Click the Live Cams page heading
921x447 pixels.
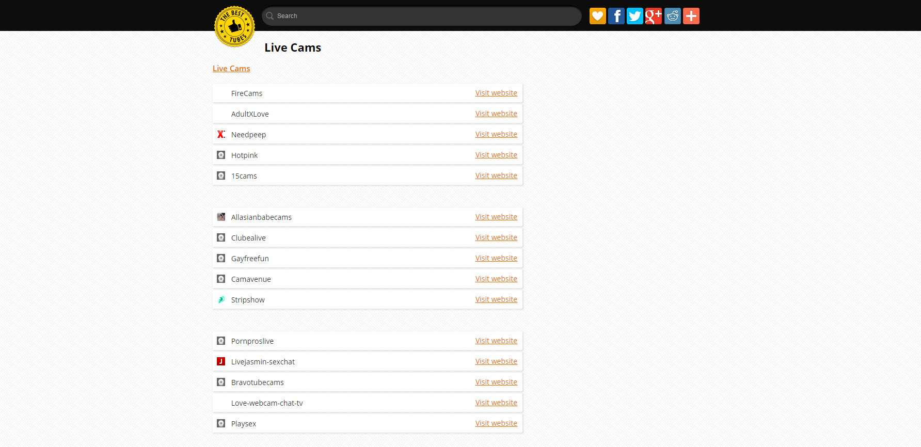293,47
